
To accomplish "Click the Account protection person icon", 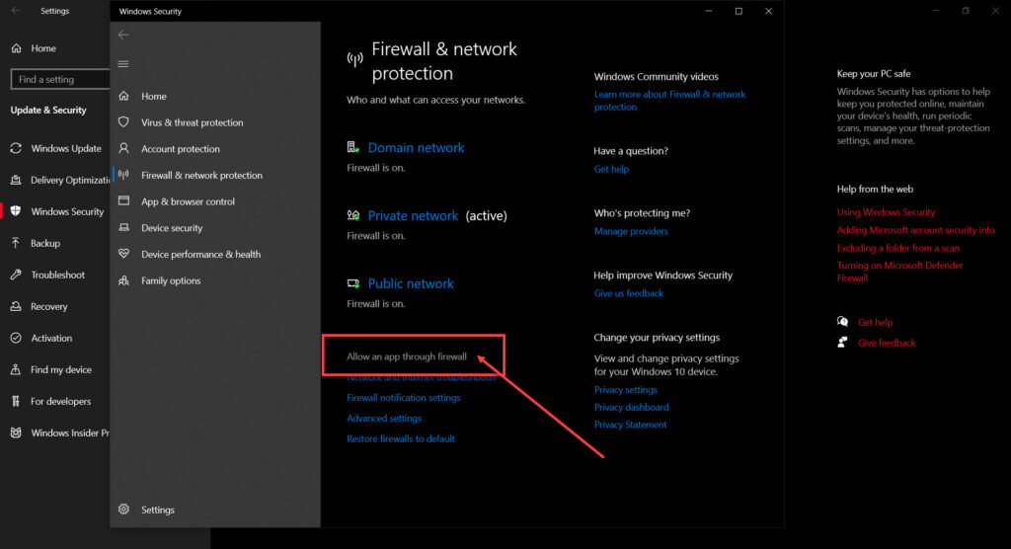I will (123, 148).
